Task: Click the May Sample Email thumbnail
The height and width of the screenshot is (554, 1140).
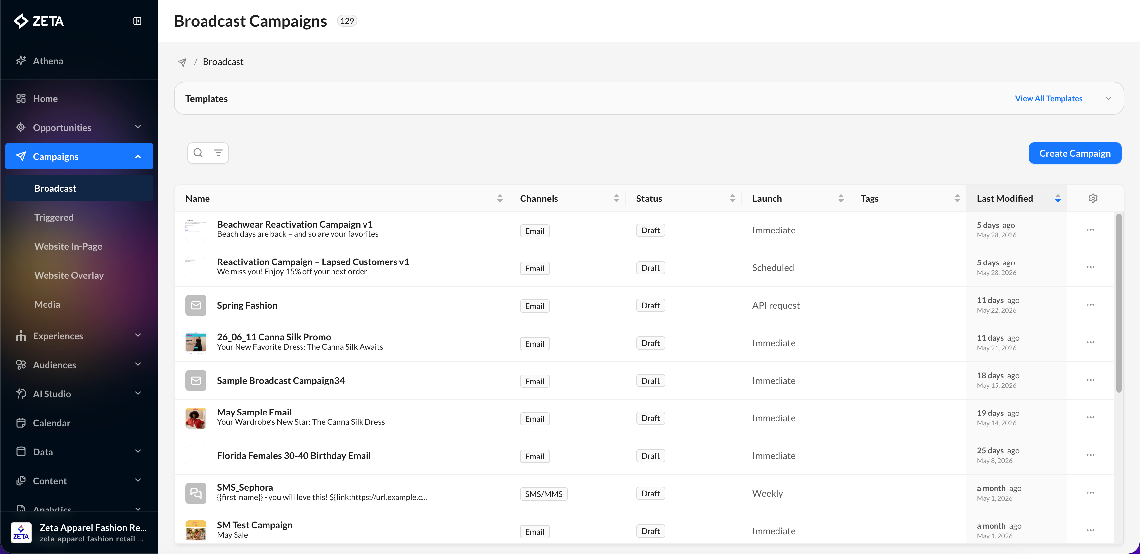Action: click(x=196, y=418)
